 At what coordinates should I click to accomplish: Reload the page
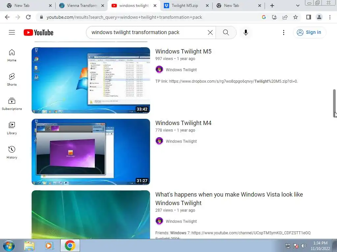coord(28,17)
